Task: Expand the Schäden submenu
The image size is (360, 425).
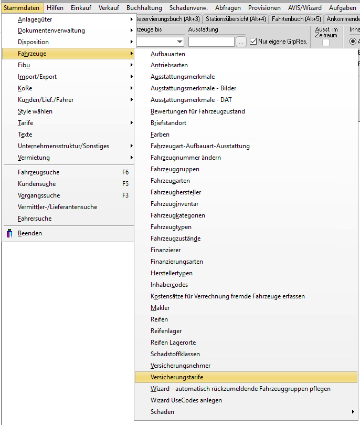Action: point(245,412)
